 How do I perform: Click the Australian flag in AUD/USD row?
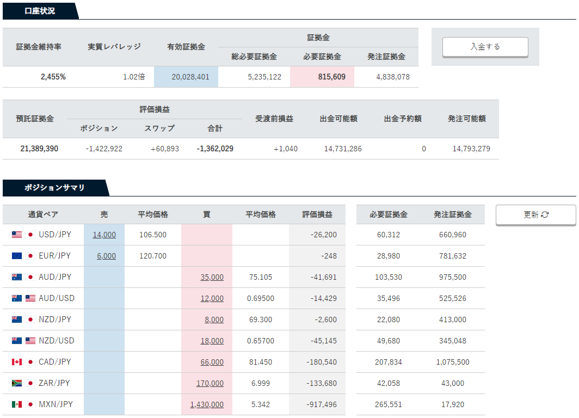(17, 298)
